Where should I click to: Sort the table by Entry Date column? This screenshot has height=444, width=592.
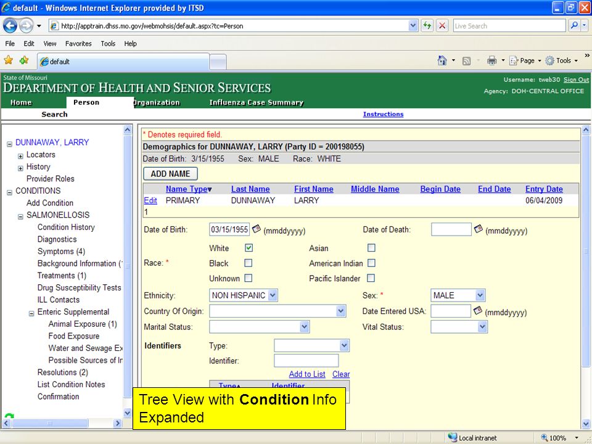click(544, 189)
